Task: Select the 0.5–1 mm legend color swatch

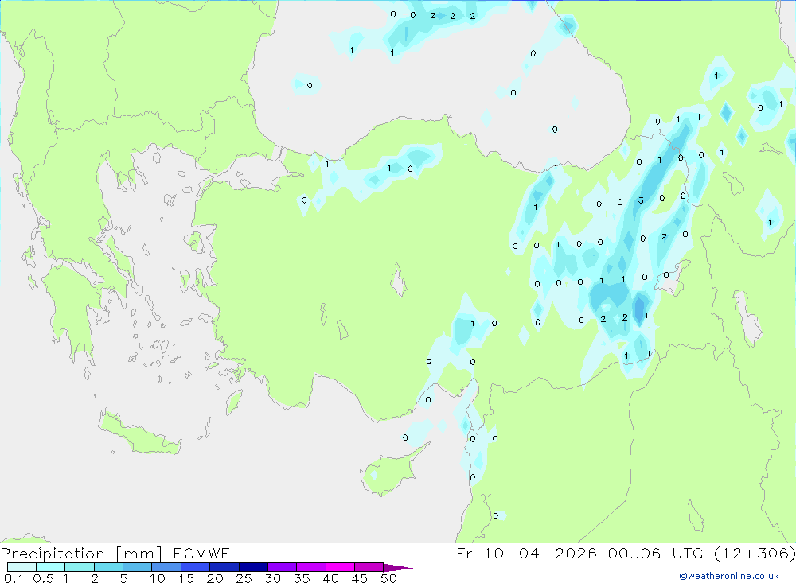Action: (x=51, y=567)
